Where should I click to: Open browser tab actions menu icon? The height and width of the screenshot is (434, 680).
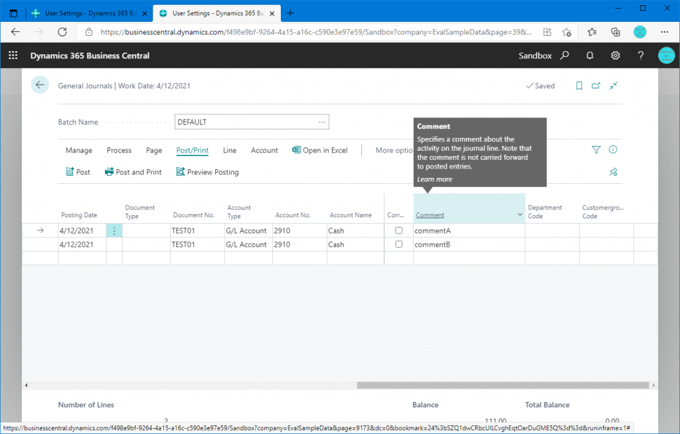[x=13, y=13]
